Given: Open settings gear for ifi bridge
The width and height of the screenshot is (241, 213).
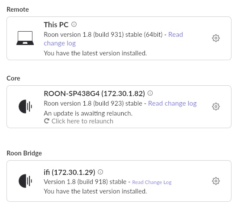Looking at the screenshot, I should tap(216, 181).
